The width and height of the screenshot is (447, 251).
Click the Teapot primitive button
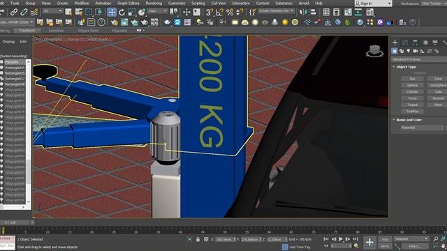[x=412, y=105]
